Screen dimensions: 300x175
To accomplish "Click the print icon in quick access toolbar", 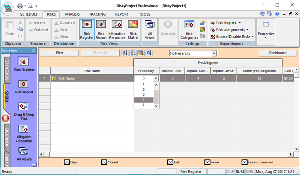I will (20, 6).
